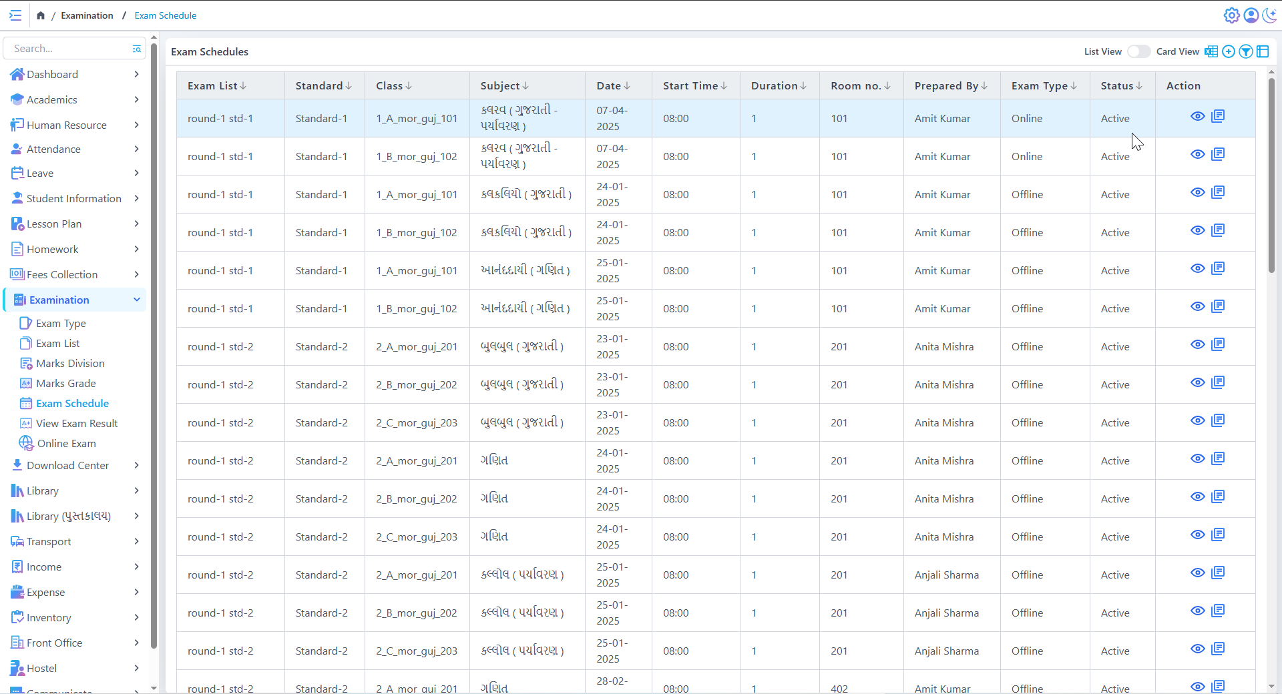
Task: Collapse sidebar with the hamburger menu icon
Action: pyautogui.click(x=15, y=15)
